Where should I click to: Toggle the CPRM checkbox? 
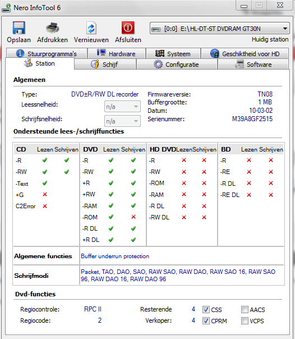coord(206,321)
